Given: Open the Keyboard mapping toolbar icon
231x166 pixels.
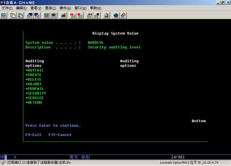Looking at the screenshot, I should tap(63, 15).
